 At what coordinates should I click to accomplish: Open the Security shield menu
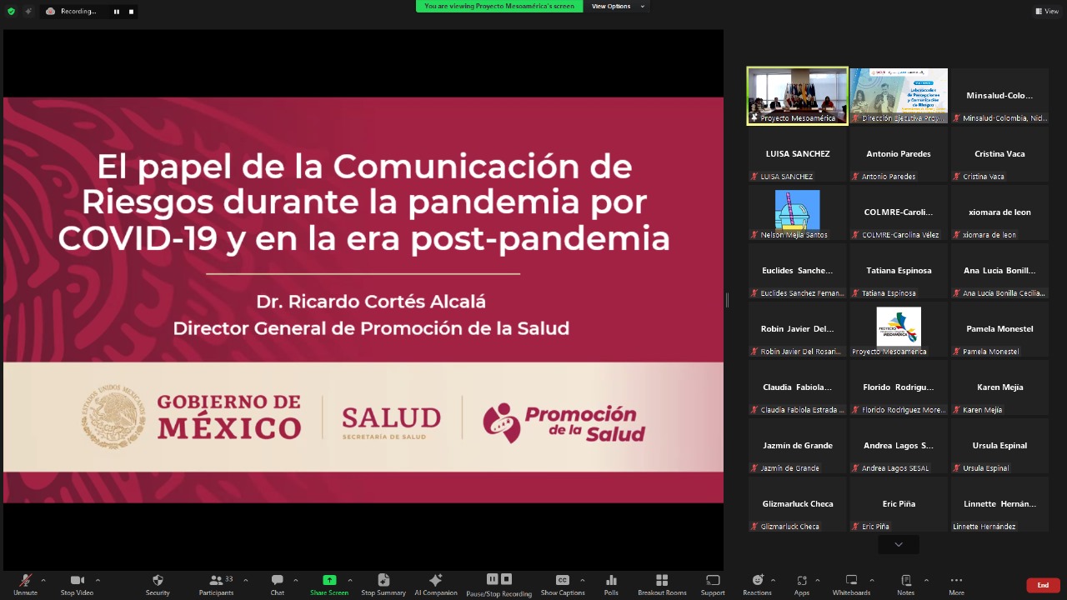coord(158,584)
